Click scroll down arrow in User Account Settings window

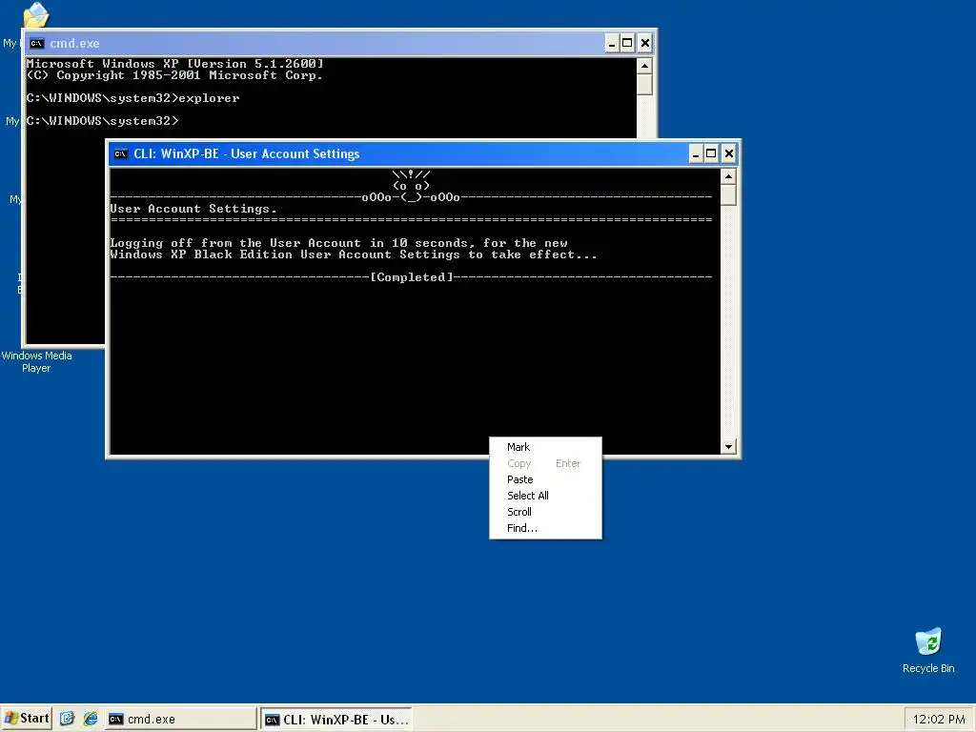(x=728, y=446)
